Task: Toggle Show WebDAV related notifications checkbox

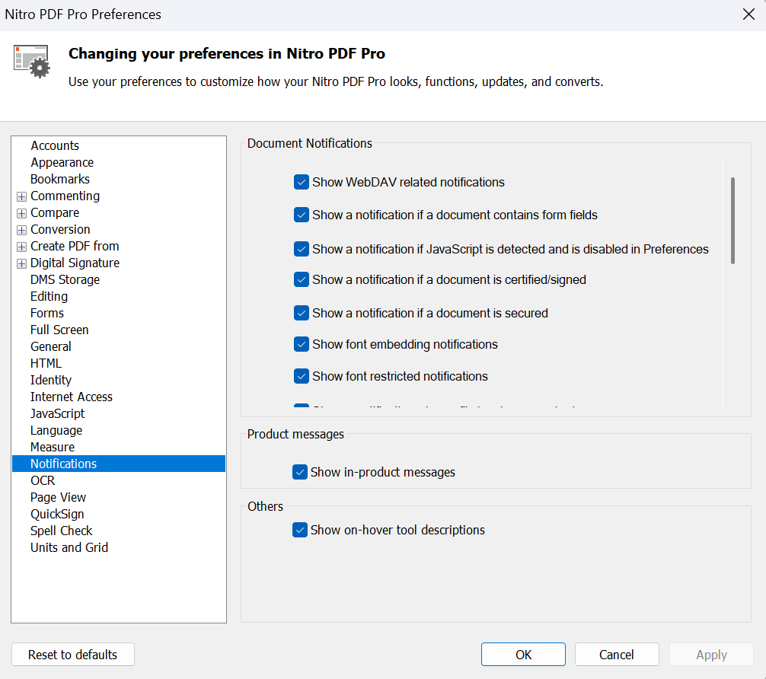Action: click(302, 182)
